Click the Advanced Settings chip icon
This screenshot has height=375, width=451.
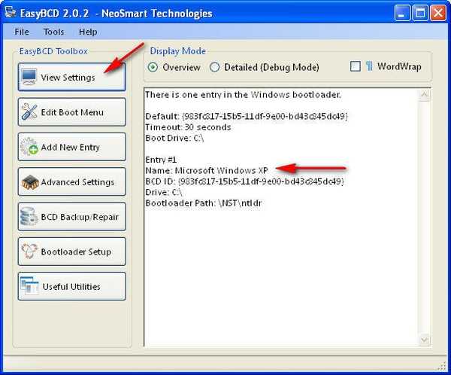coord(29,182)
